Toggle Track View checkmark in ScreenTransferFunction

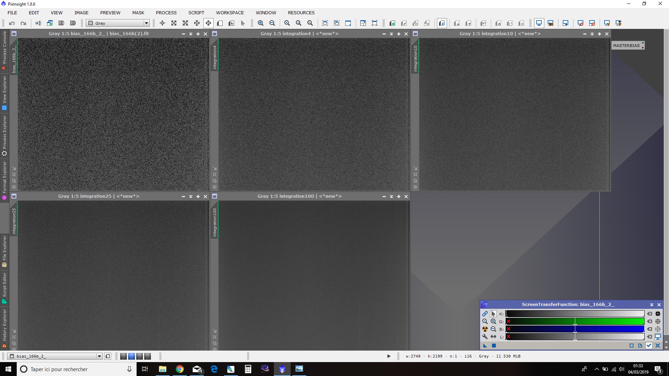[x=649, y=346]
